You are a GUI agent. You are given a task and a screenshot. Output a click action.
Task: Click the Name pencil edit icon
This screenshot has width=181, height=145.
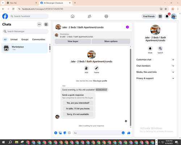coord(97,68)
